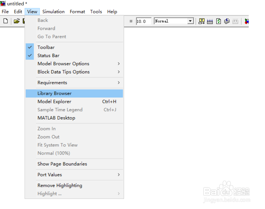Click the simulation stop time field 10.0
Viewport: 265px width, 209px height.
point(144,21)
